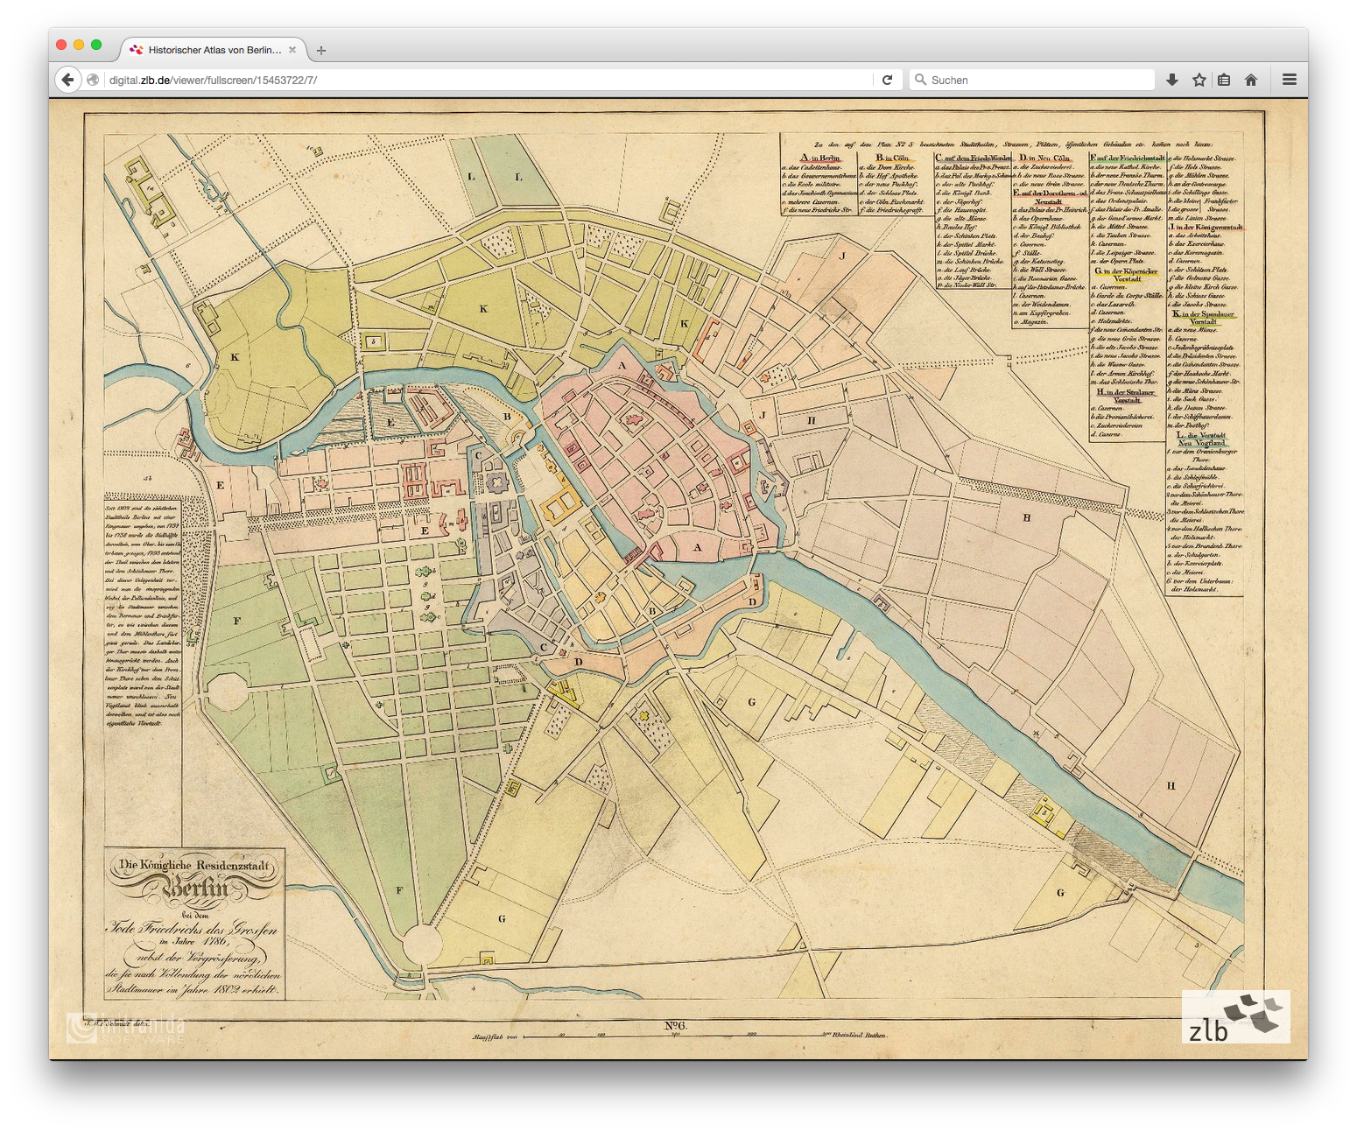The image size is (1357, 1131).
Task: Open the downloads arrow icon
Action: (x=1172, y=80)
